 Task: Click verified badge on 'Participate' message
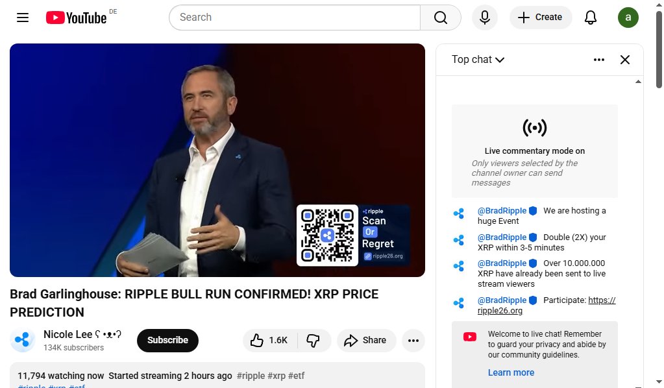[533, 300]
